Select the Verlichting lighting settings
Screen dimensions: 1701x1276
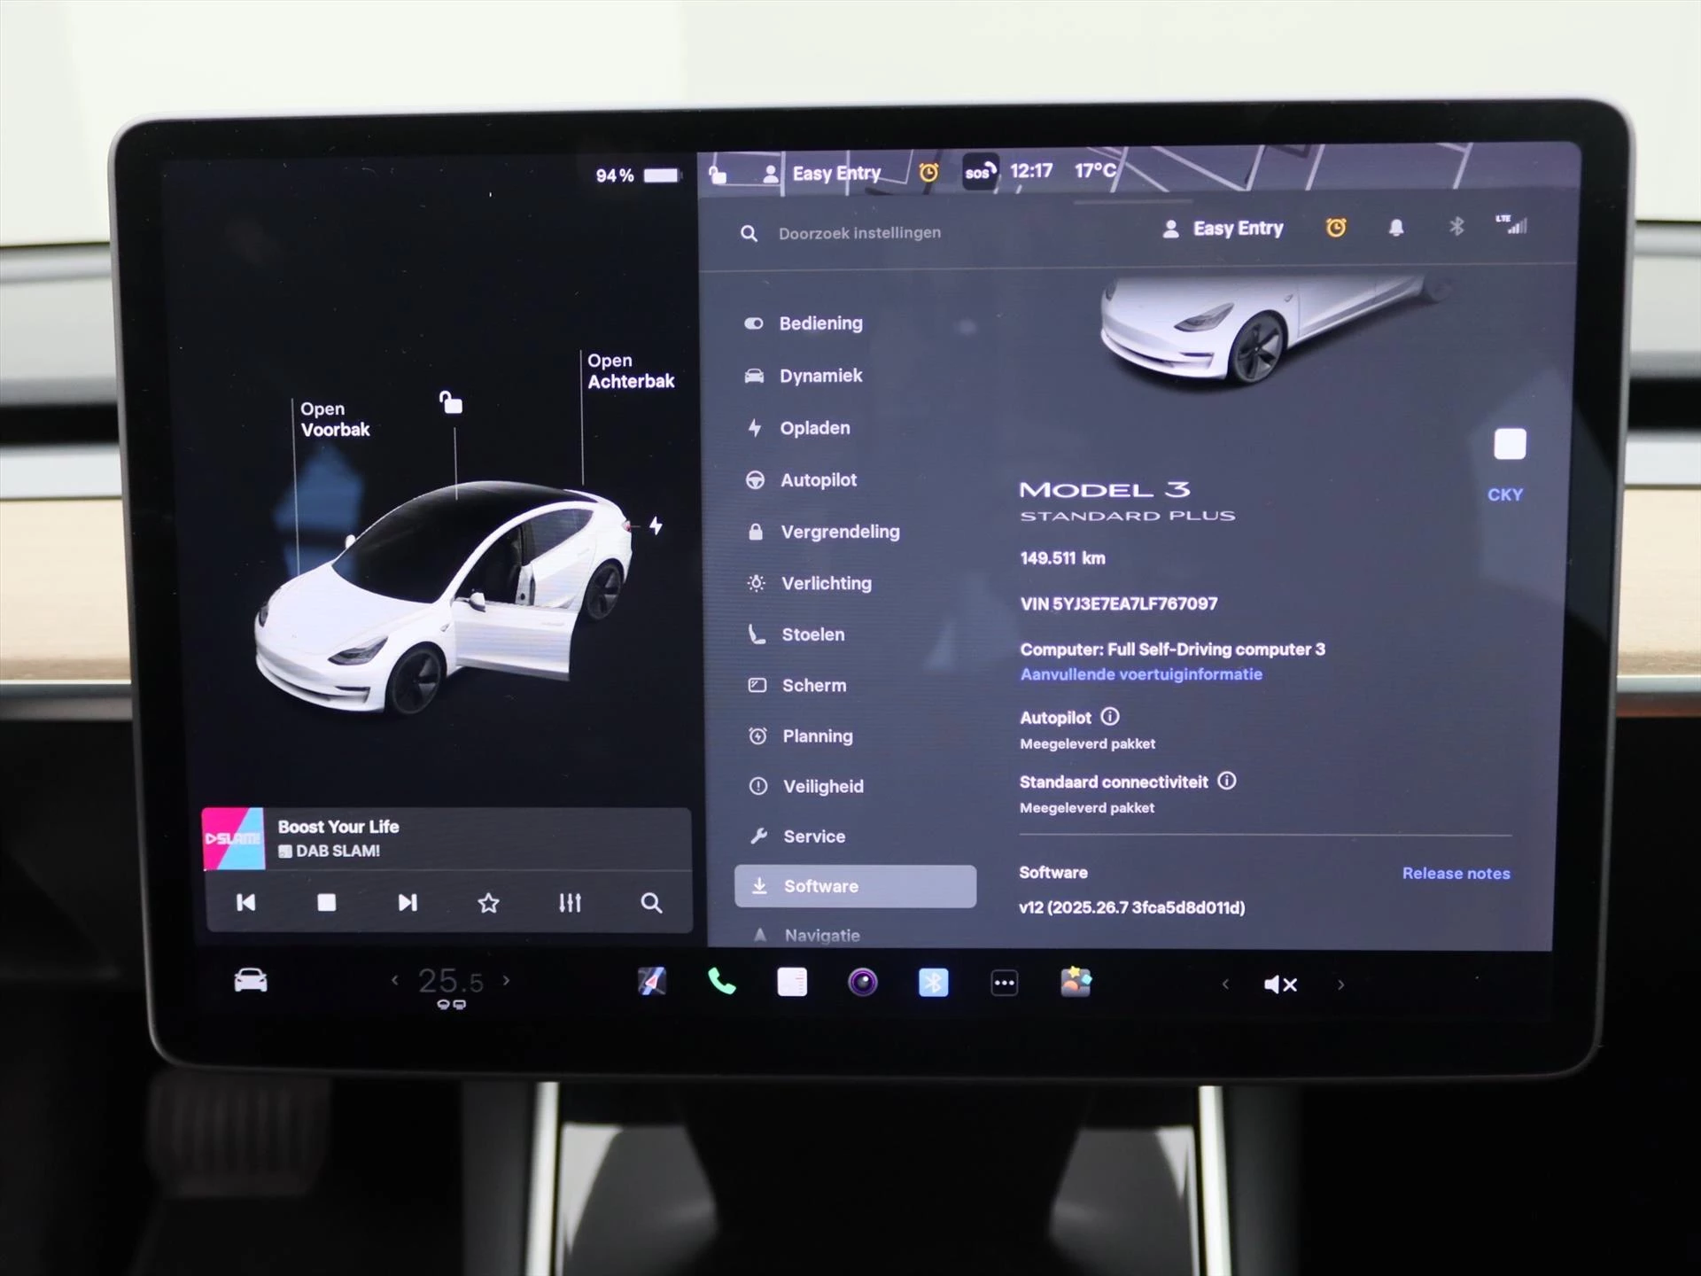coord(824,583)
